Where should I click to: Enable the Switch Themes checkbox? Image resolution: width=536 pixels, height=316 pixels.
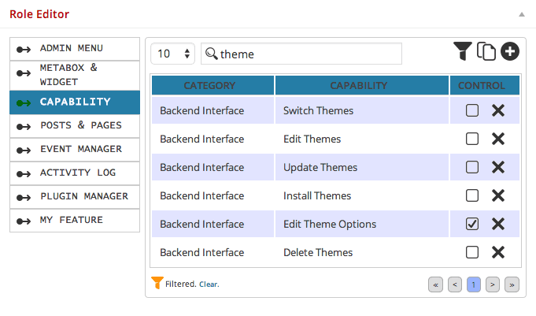tap(472, 110)
